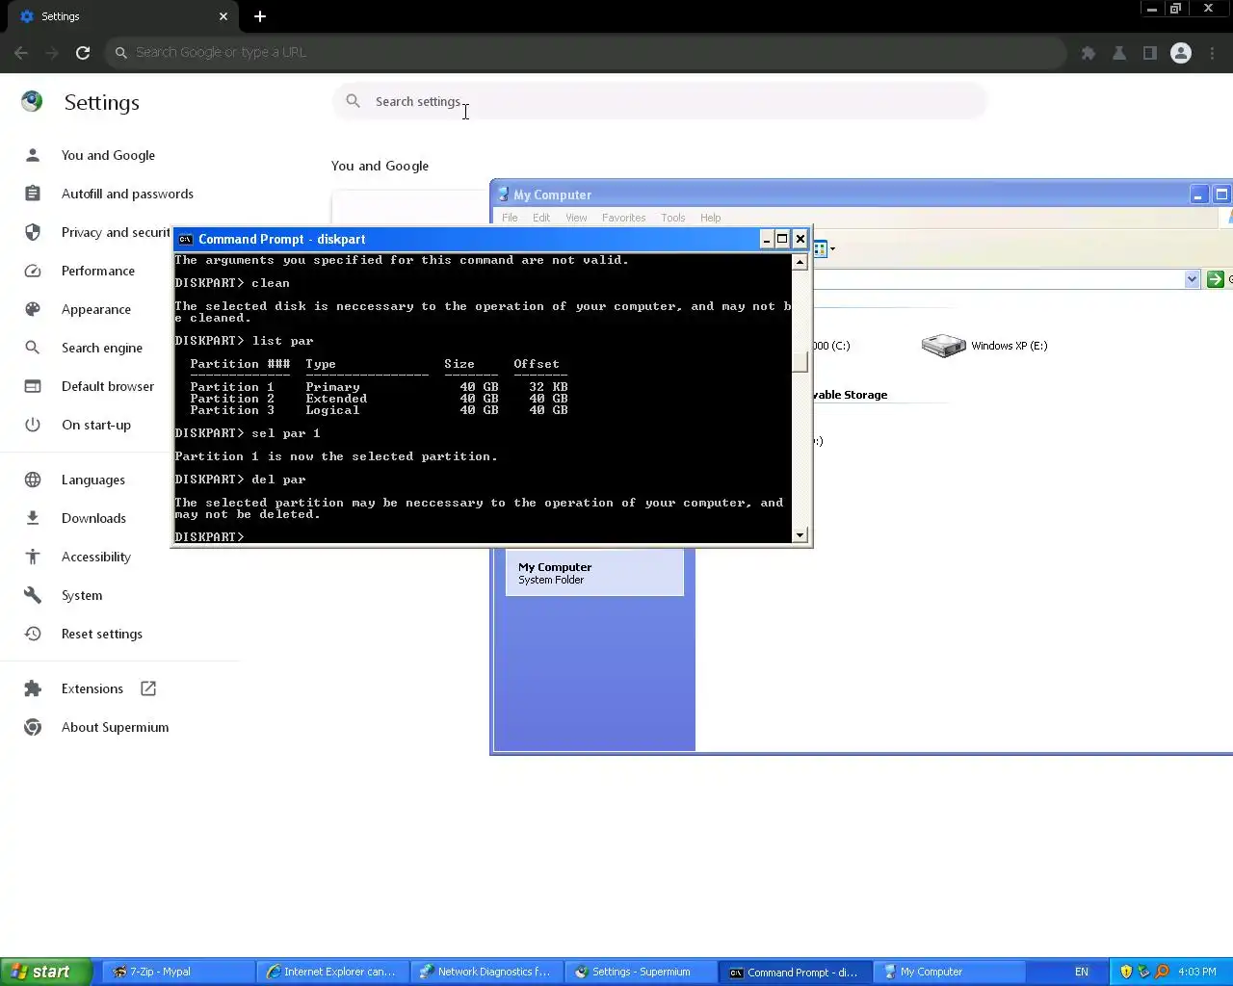The height and width of the screenshot is (986, 1233).
Task: Click 'My Computer System Folder' details panel text
Action: pyautogui.click(x=555, y=573)
